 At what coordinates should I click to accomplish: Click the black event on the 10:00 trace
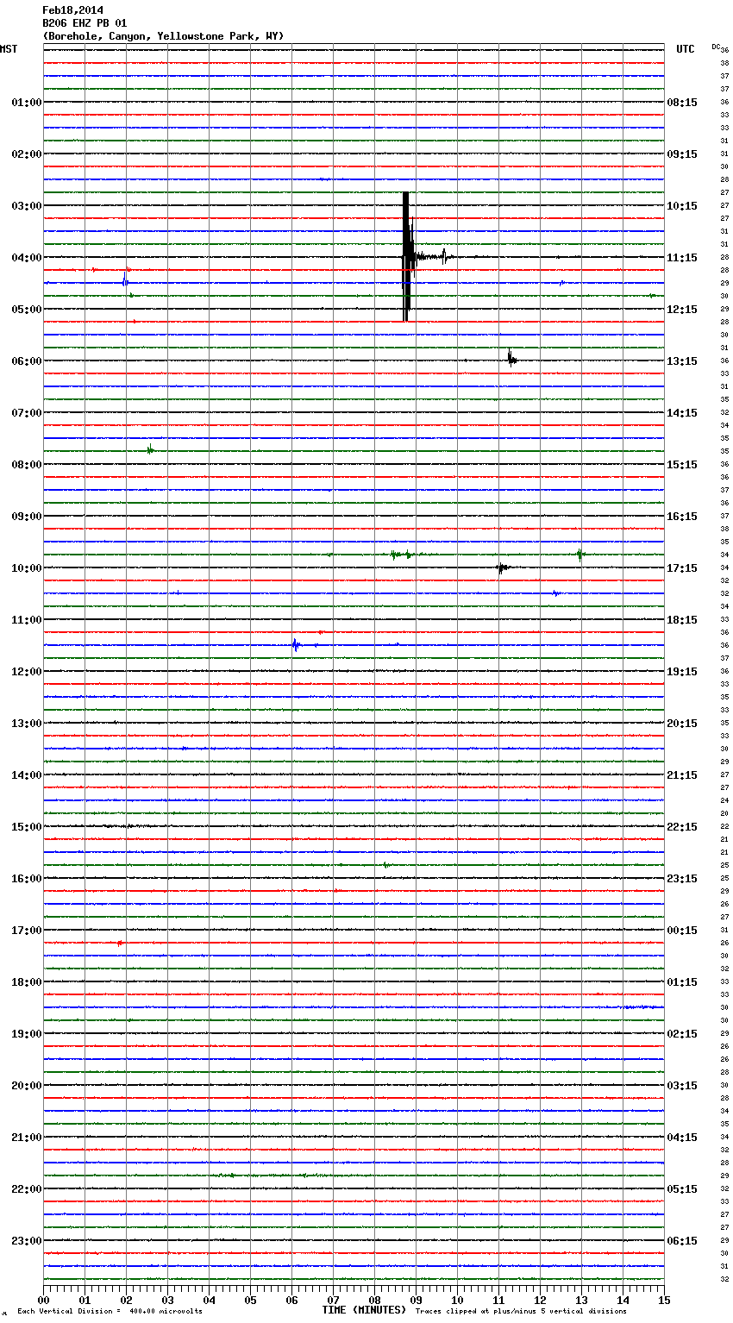(x=502, y=567)
